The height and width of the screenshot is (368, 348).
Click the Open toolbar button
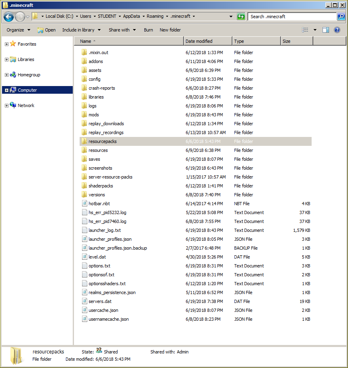(46, 30)
